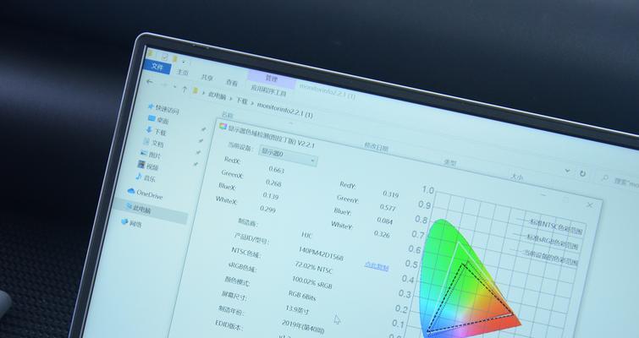639x338 pixels.
Task: Select 桌面 in the navigation pane
Action: 158,120
